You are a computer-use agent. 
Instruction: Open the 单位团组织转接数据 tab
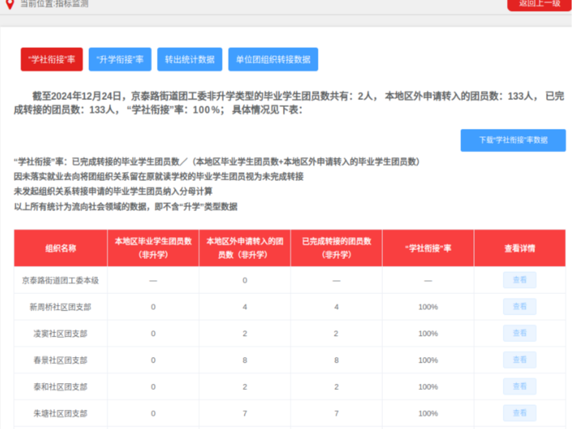click(x=273, y=59)
